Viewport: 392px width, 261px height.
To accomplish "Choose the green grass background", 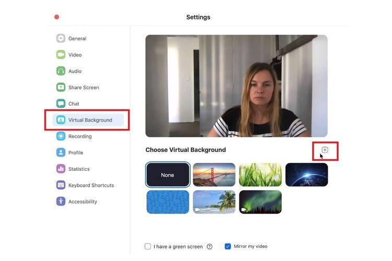I will click(260, 174).
